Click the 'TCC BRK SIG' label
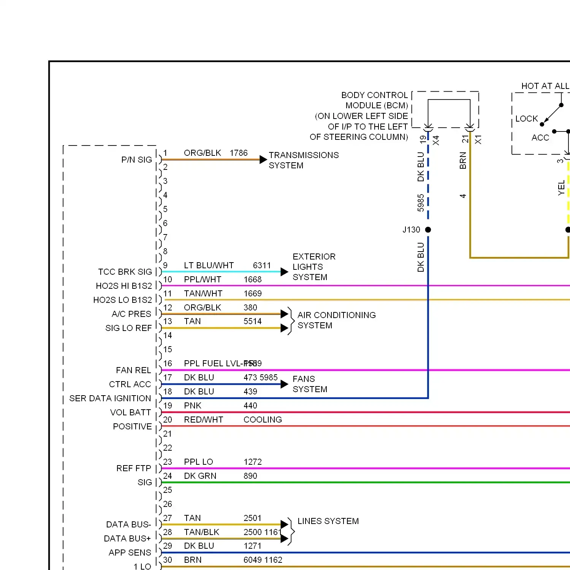Image resolution: width=570 pixels, height=570 pixels. [x=125, y=272]
